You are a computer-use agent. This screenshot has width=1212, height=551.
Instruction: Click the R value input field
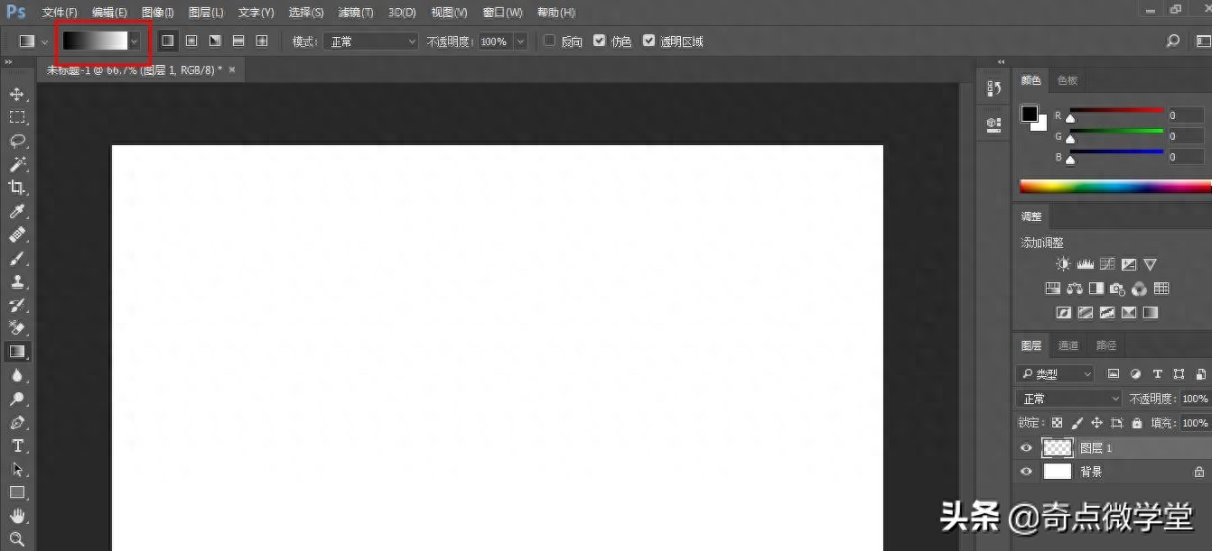[x=1185, y=115]
